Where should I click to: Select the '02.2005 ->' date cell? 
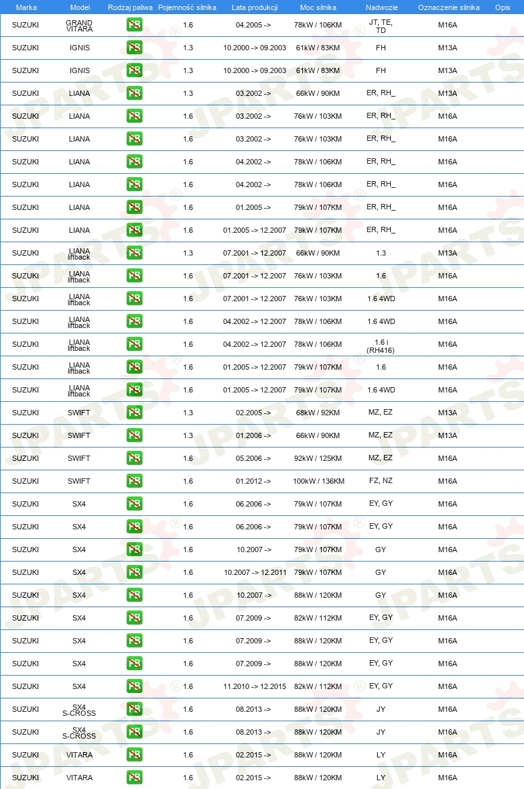[x=253, y=413]
